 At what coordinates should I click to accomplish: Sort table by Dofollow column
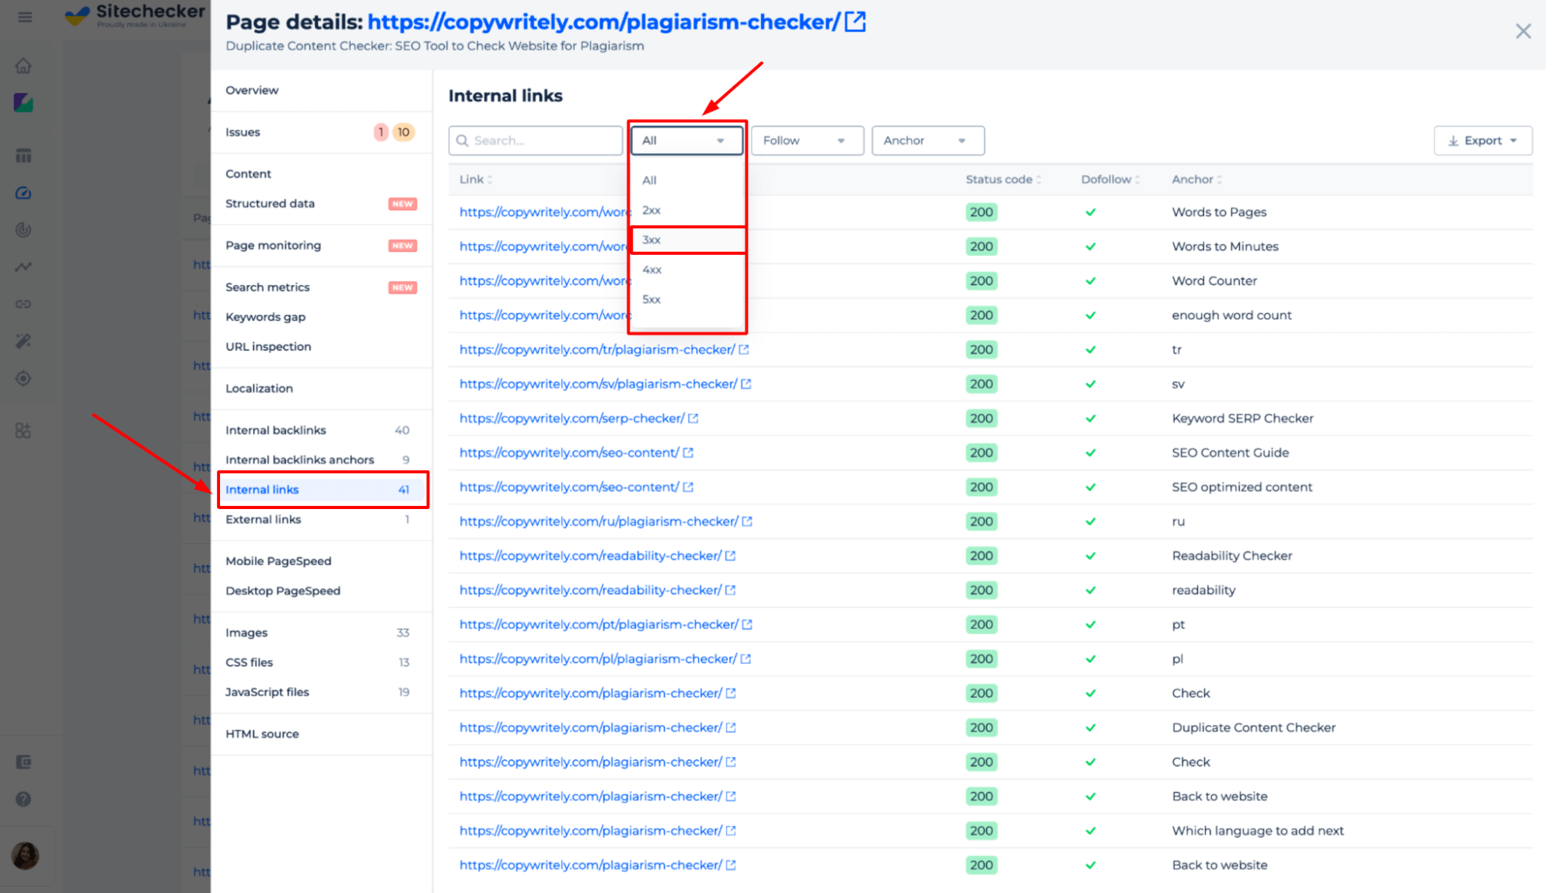pyautogui.click(x=1110, y=180)
